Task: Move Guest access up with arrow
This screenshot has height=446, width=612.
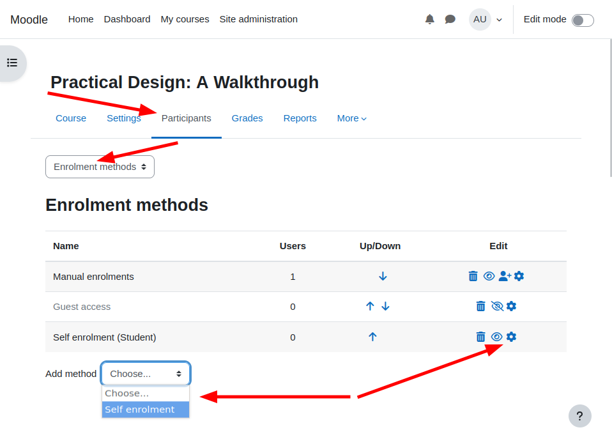Action: coord(370,306)
